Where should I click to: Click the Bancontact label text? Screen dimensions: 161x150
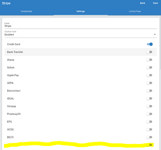coord(14,91)
